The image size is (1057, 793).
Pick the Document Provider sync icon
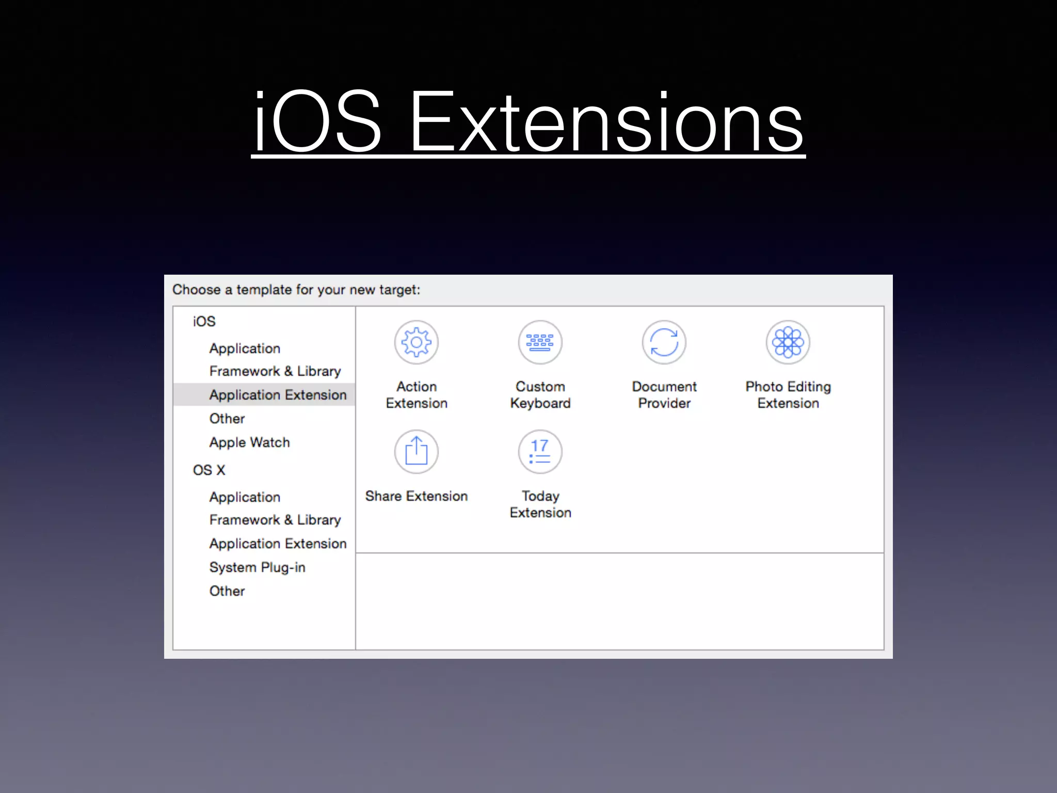[x=664, y=342]
